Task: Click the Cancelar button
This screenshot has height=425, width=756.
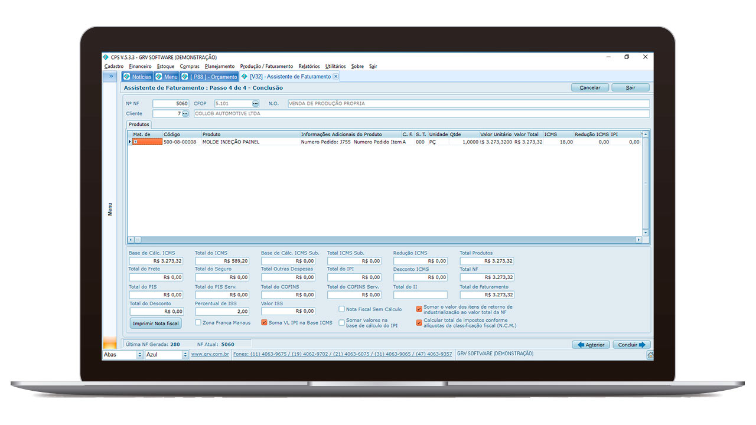Action: 590,87
